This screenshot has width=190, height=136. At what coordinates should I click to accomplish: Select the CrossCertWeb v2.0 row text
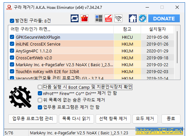coord(34,58)
